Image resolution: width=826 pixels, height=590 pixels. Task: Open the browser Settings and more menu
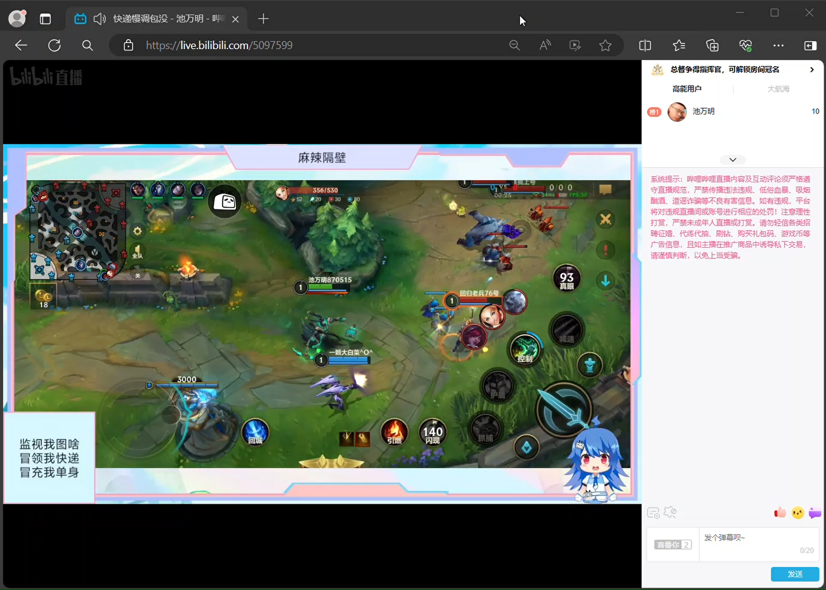[x=779, y=45]
